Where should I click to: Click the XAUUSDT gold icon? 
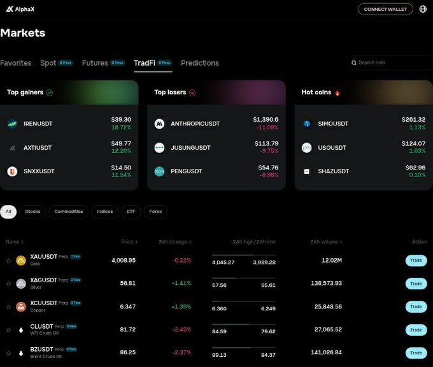pyautogui.click(x=21, y=261)
